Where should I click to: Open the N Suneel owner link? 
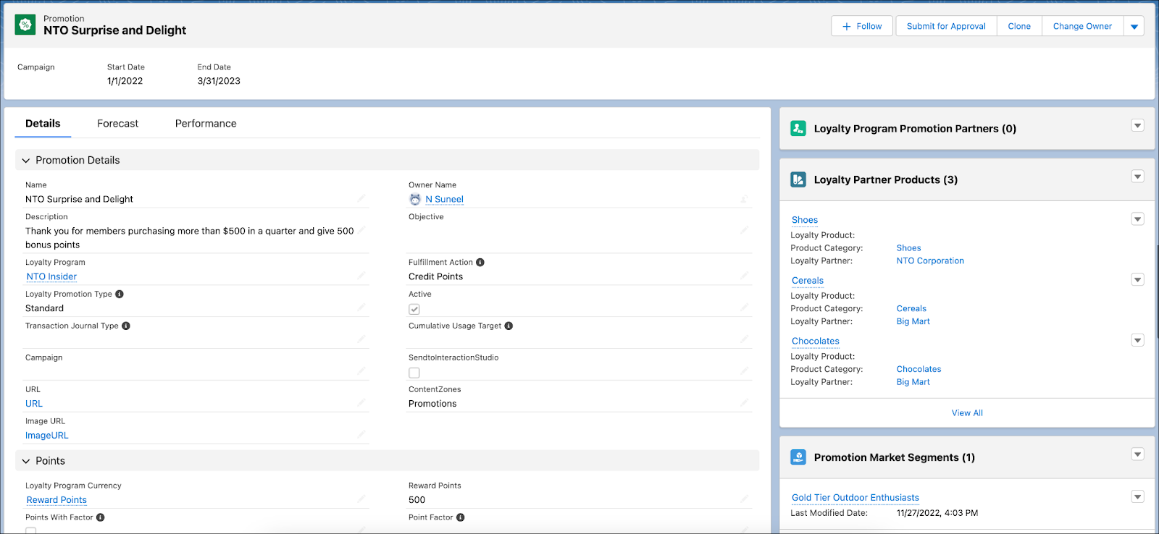pyautogui.click(x=444, y=199)
